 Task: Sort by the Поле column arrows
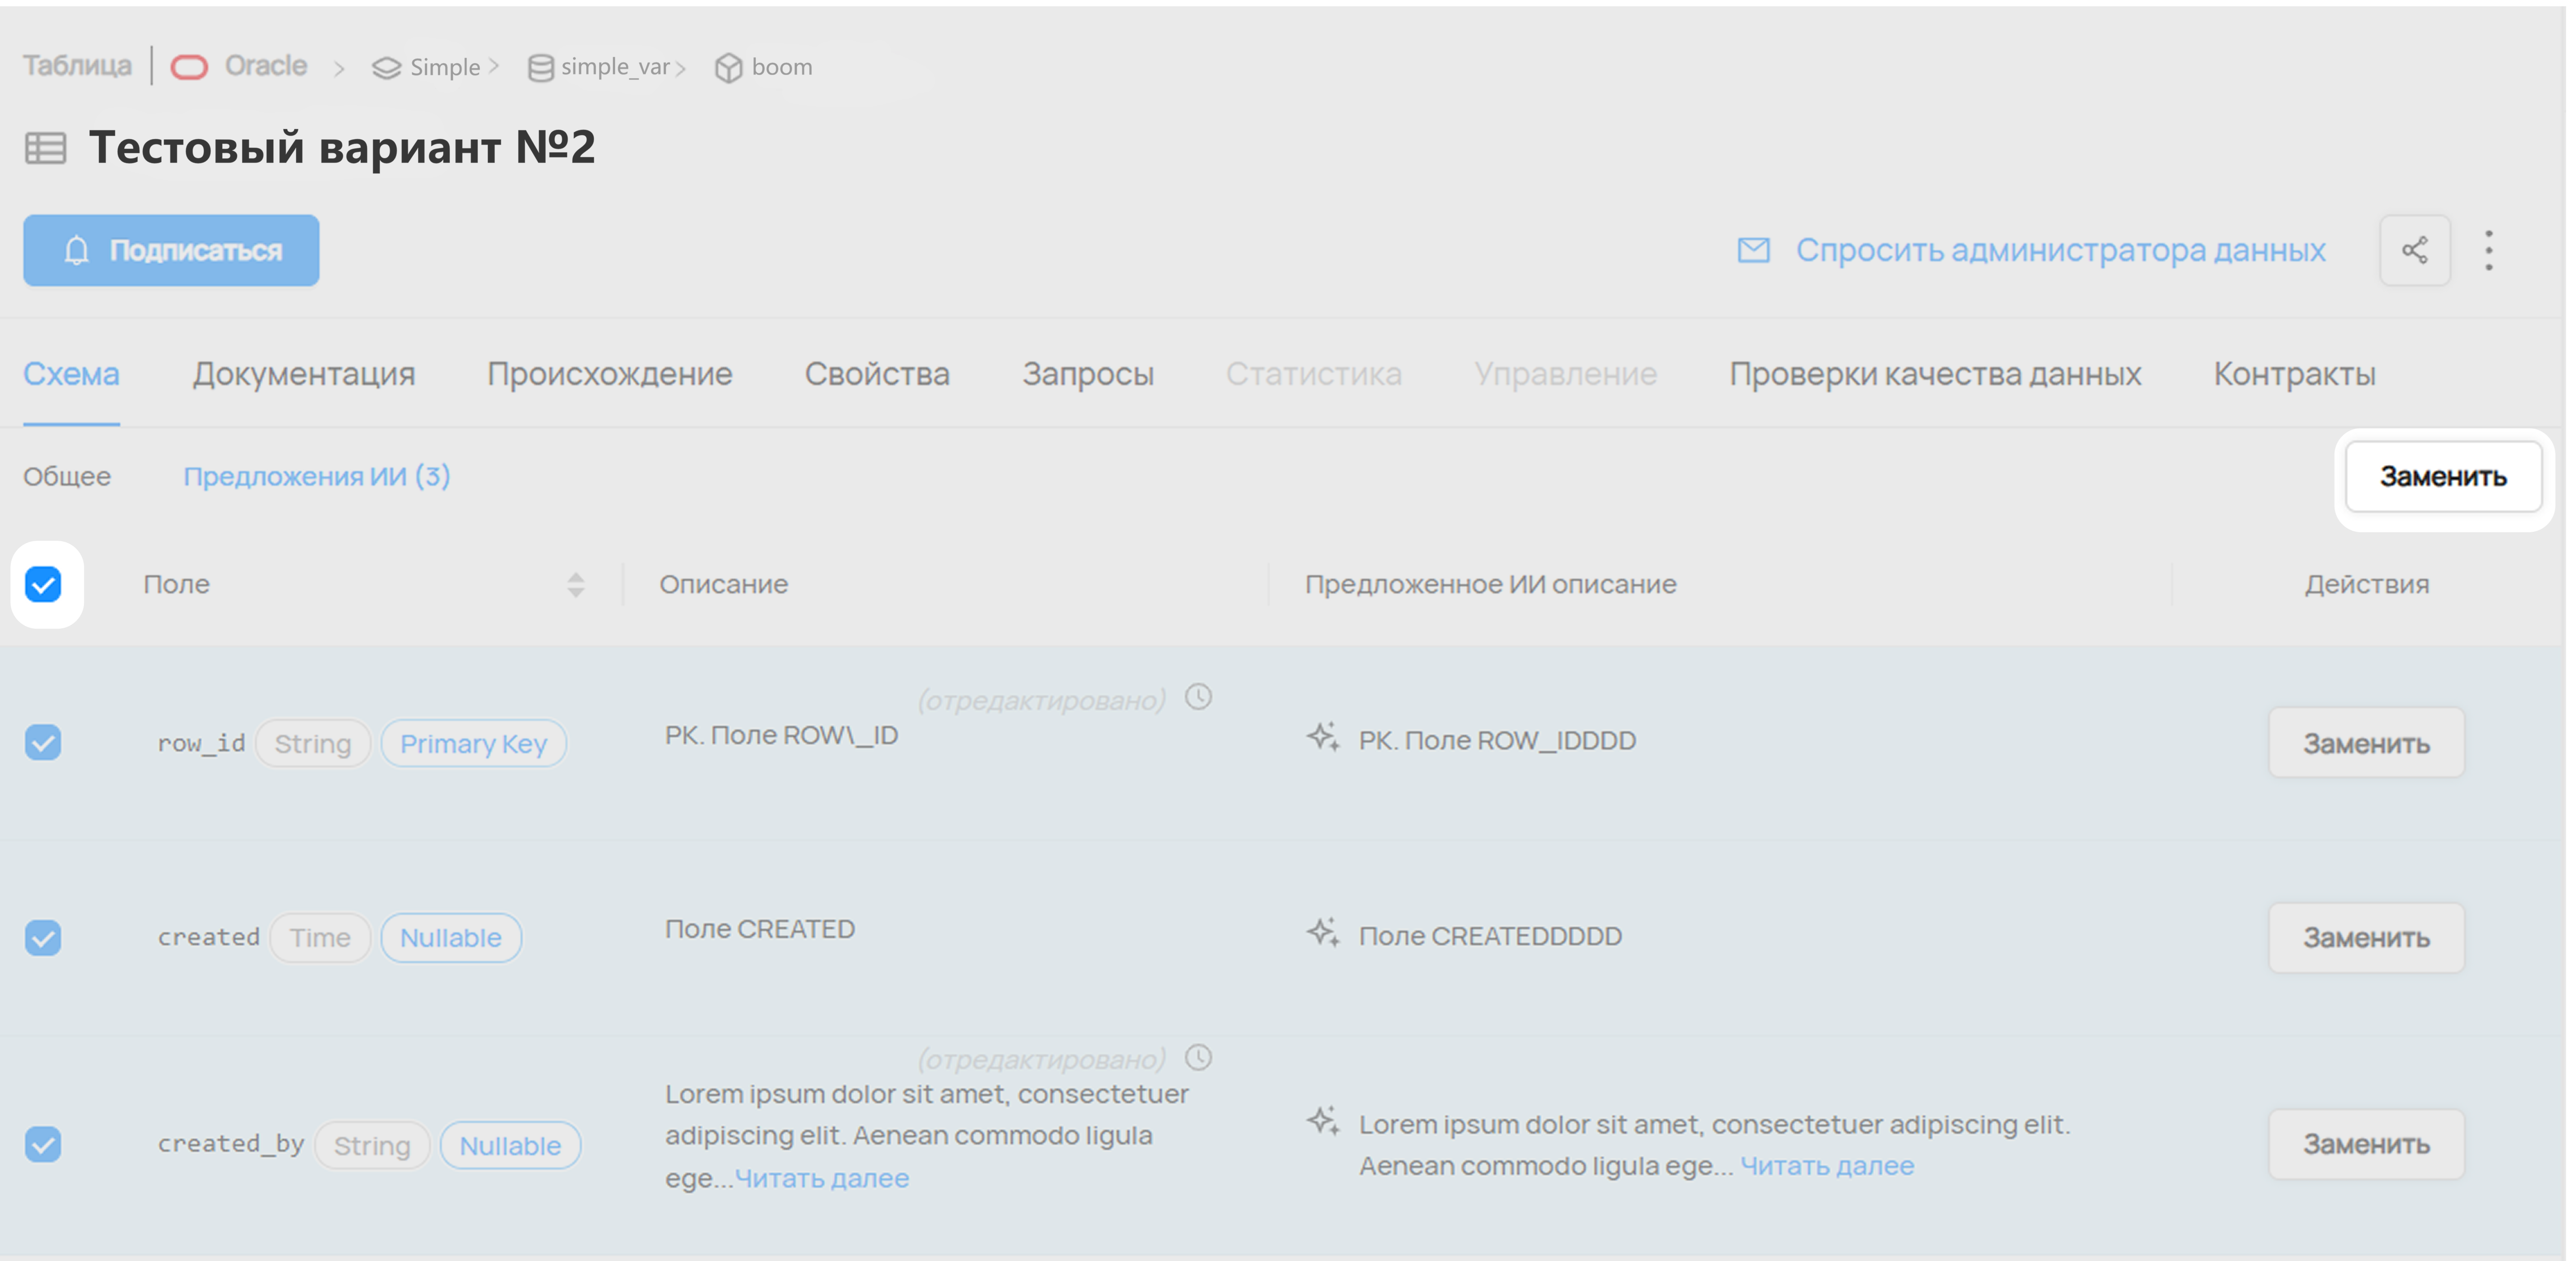coord(575,585)
